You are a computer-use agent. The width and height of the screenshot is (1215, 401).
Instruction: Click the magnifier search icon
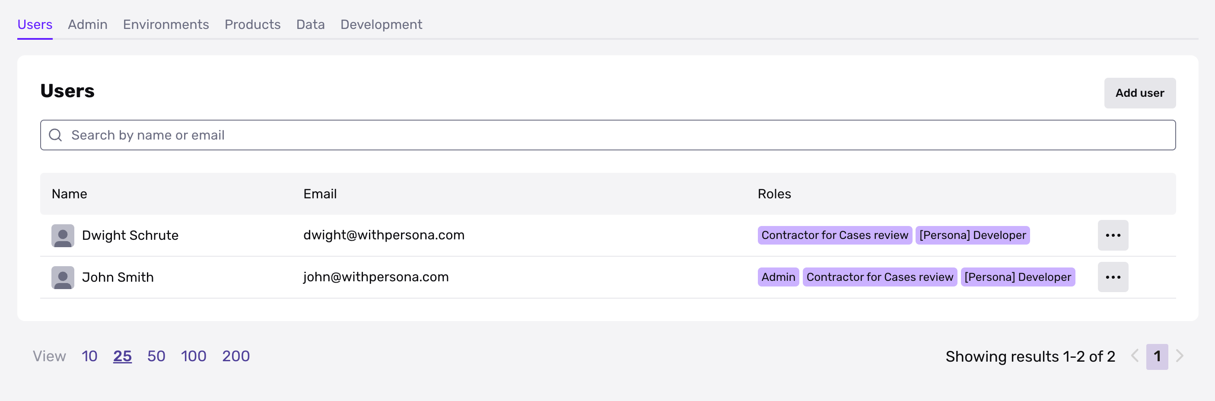[56, 135]
